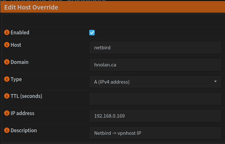Viewport: 225px width, 144px height.
Task: Select the IP address field 192.168.0.169
Action: (155, 116)
